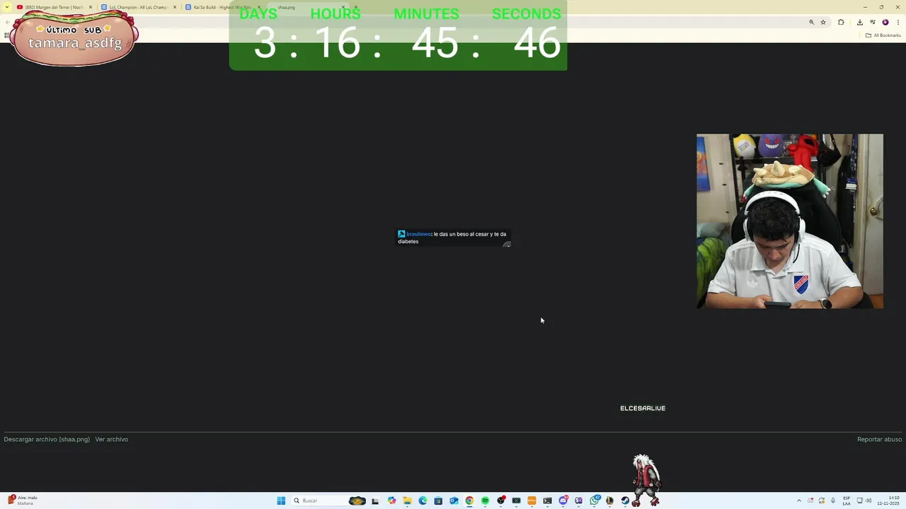Launch Copilot from the taskbar

[391, 501]
